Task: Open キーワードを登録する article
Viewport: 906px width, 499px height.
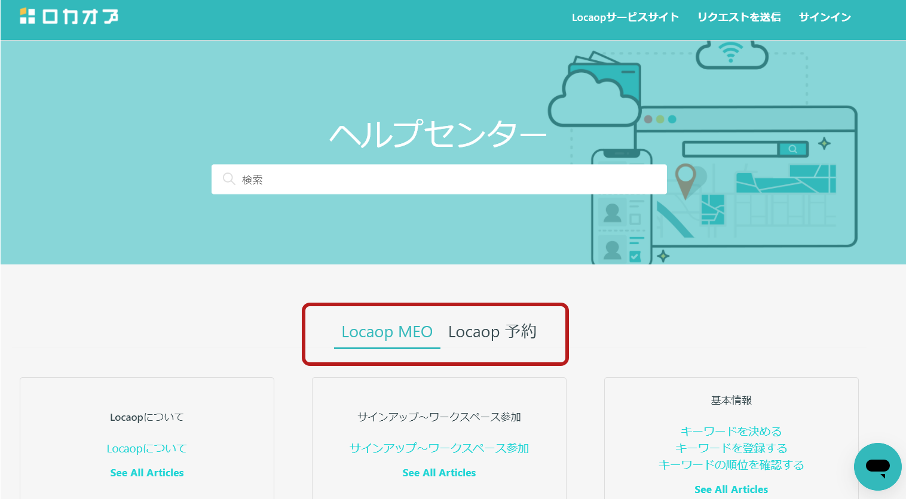Action: [731, 448]
